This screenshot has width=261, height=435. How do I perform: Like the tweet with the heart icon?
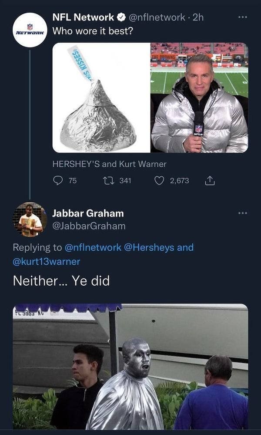tap(159, 180)
